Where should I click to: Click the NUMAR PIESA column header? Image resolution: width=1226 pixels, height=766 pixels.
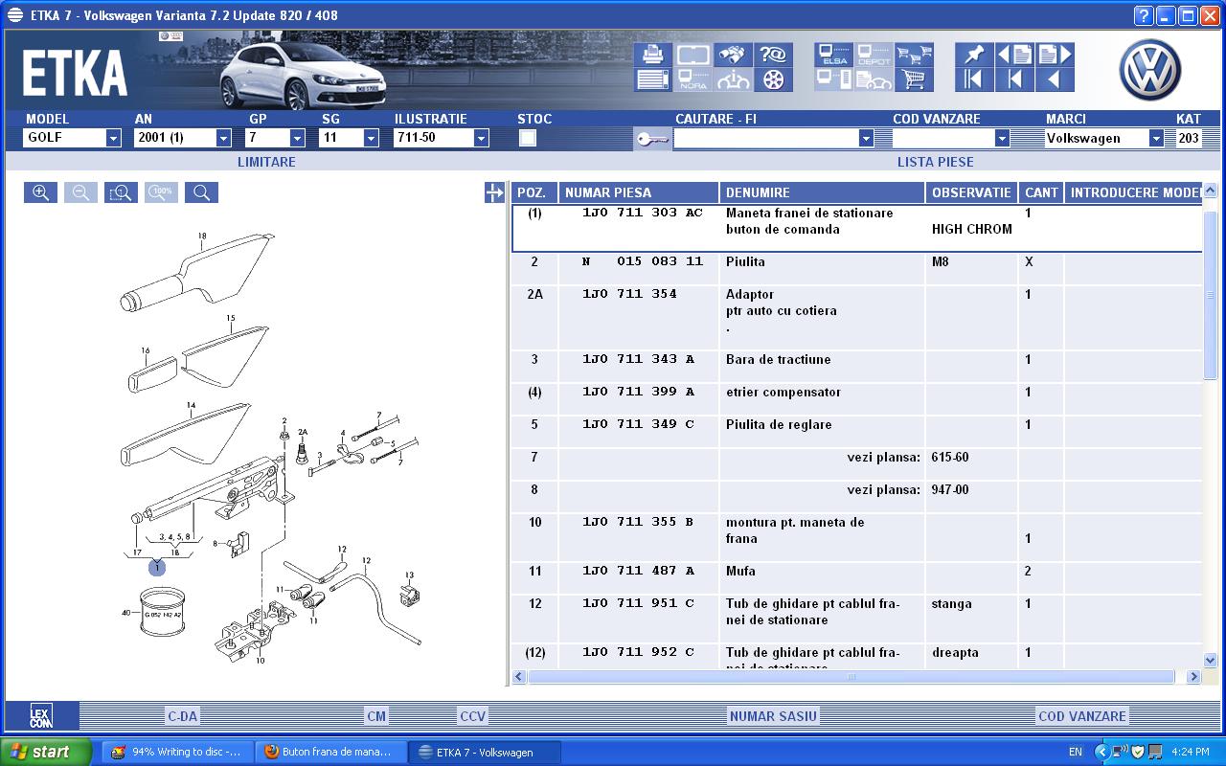(x=639, y=192)
